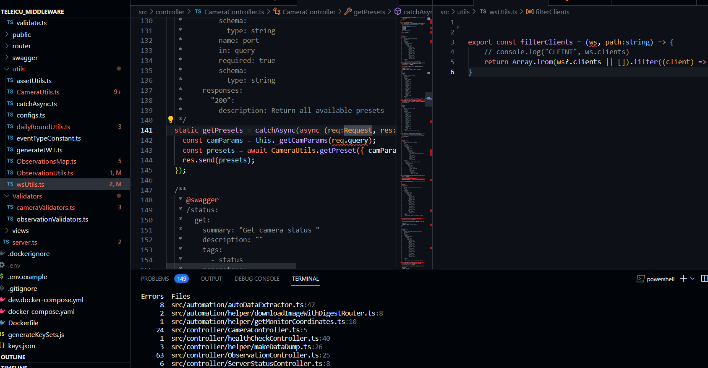Collapse the utils folder
Screen dimensions: 708x368
18,69
